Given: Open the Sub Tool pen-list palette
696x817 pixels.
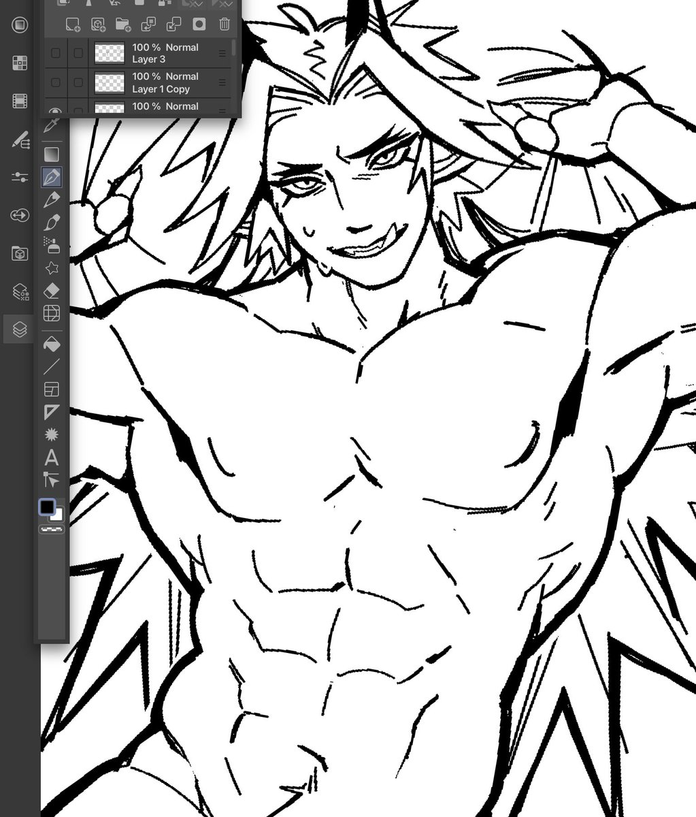Looking at the screenshot, I should (20, 140).
